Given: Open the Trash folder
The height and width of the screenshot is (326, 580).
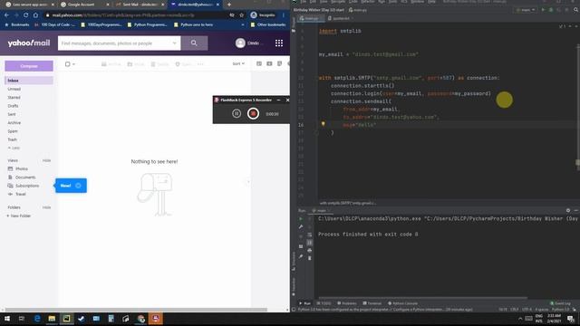Looking at the screenshot, I should [12, 139].
